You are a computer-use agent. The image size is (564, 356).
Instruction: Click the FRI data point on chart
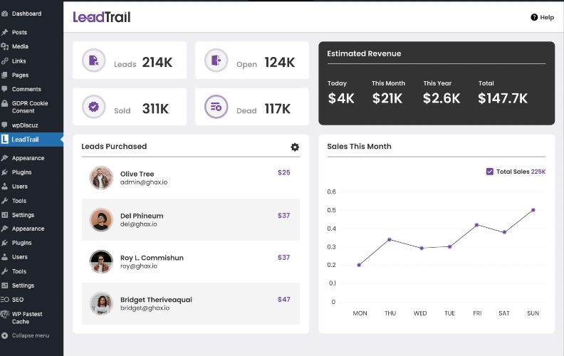[476, 225]
